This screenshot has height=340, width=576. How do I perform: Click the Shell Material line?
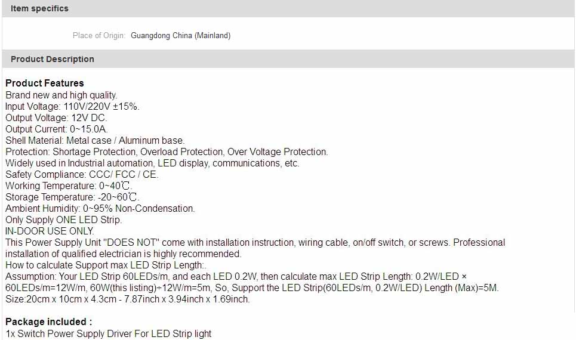pyautogui.click(x=95, y=140)
